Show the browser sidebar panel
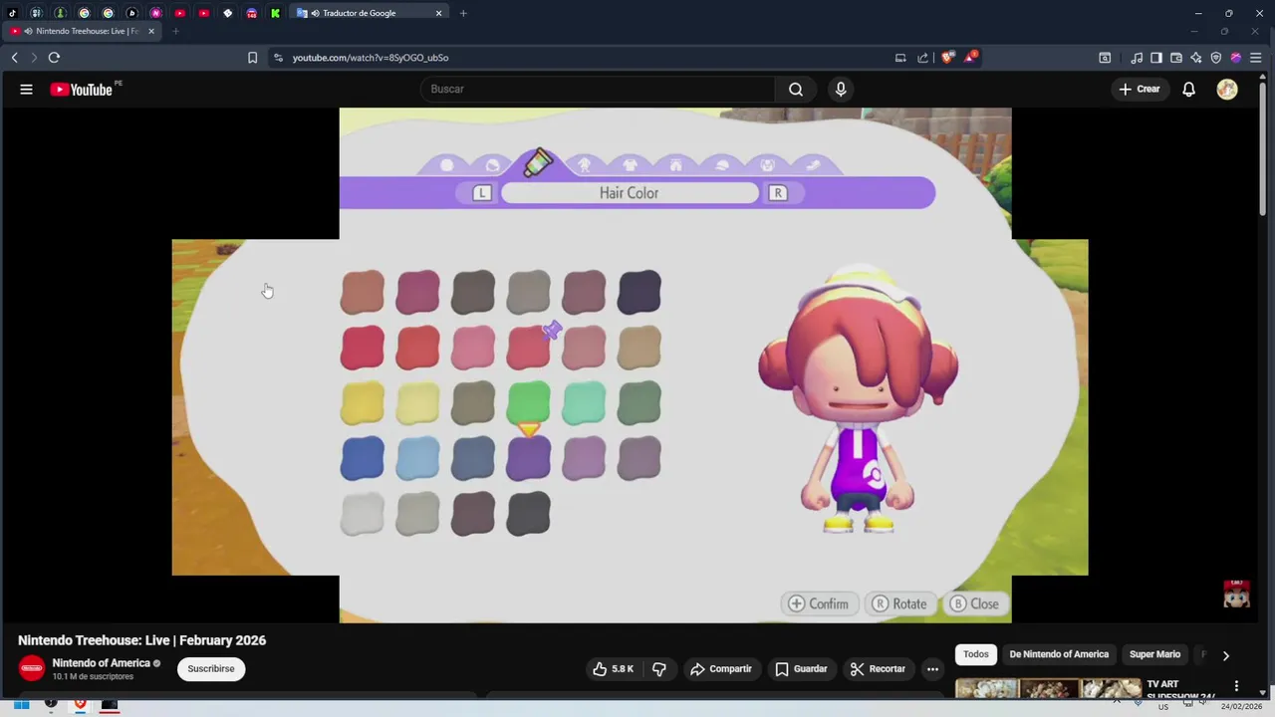The image size is (1275, 717). 1156,58
